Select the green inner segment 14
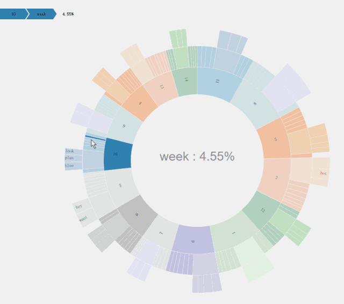Image resolution: width=344 pixels, height=304 pixels. [187, 81]
